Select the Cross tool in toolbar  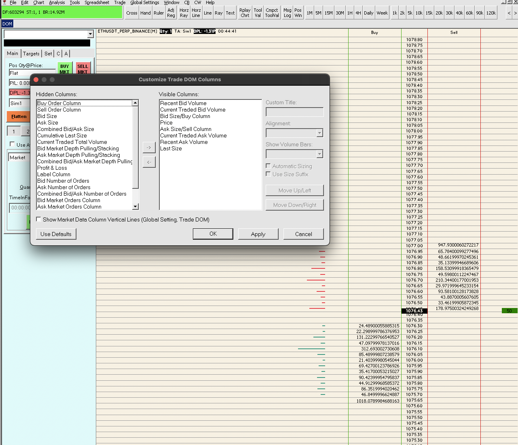pos(131,13)
